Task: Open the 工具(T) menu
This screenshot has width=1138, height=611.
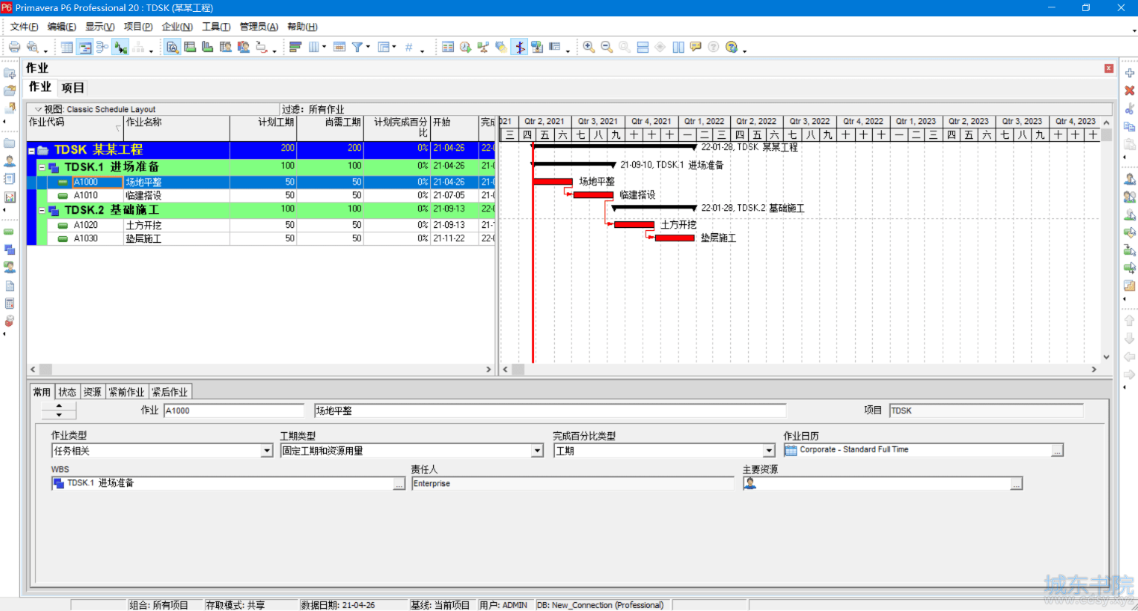Action: pyautogui.click(x=216, y=27)
